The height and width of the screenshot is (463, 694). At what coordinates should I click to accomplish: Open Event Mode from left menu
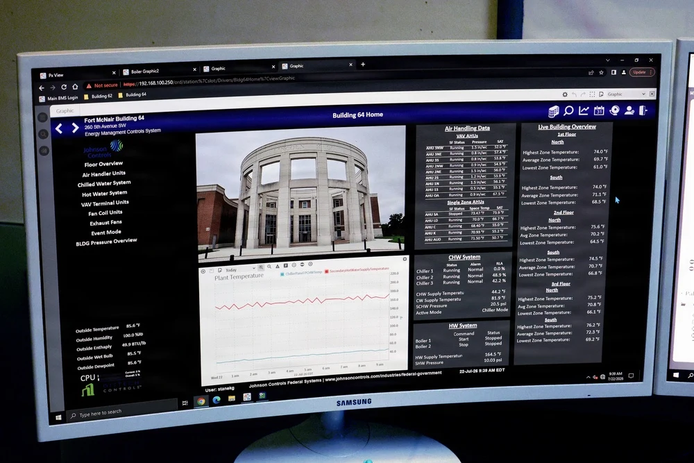tap(106, 233)
